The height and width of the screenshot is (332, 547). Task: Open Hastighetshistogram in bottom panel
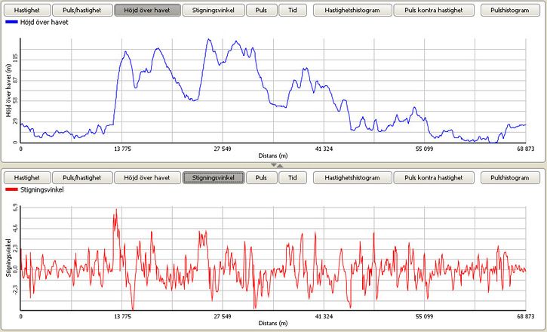(352, 177)
